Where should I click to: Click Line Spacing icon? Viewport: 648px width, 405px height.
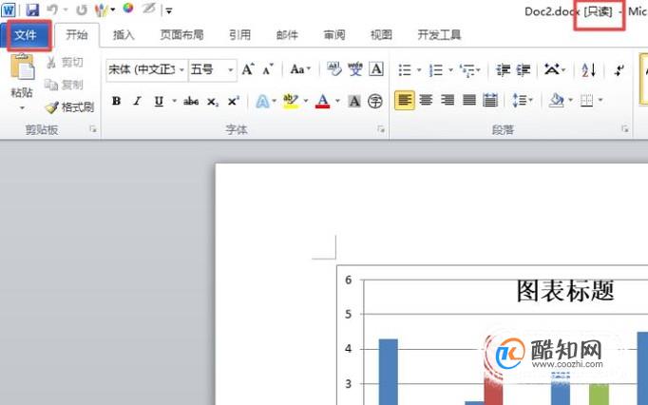point(519,101)
